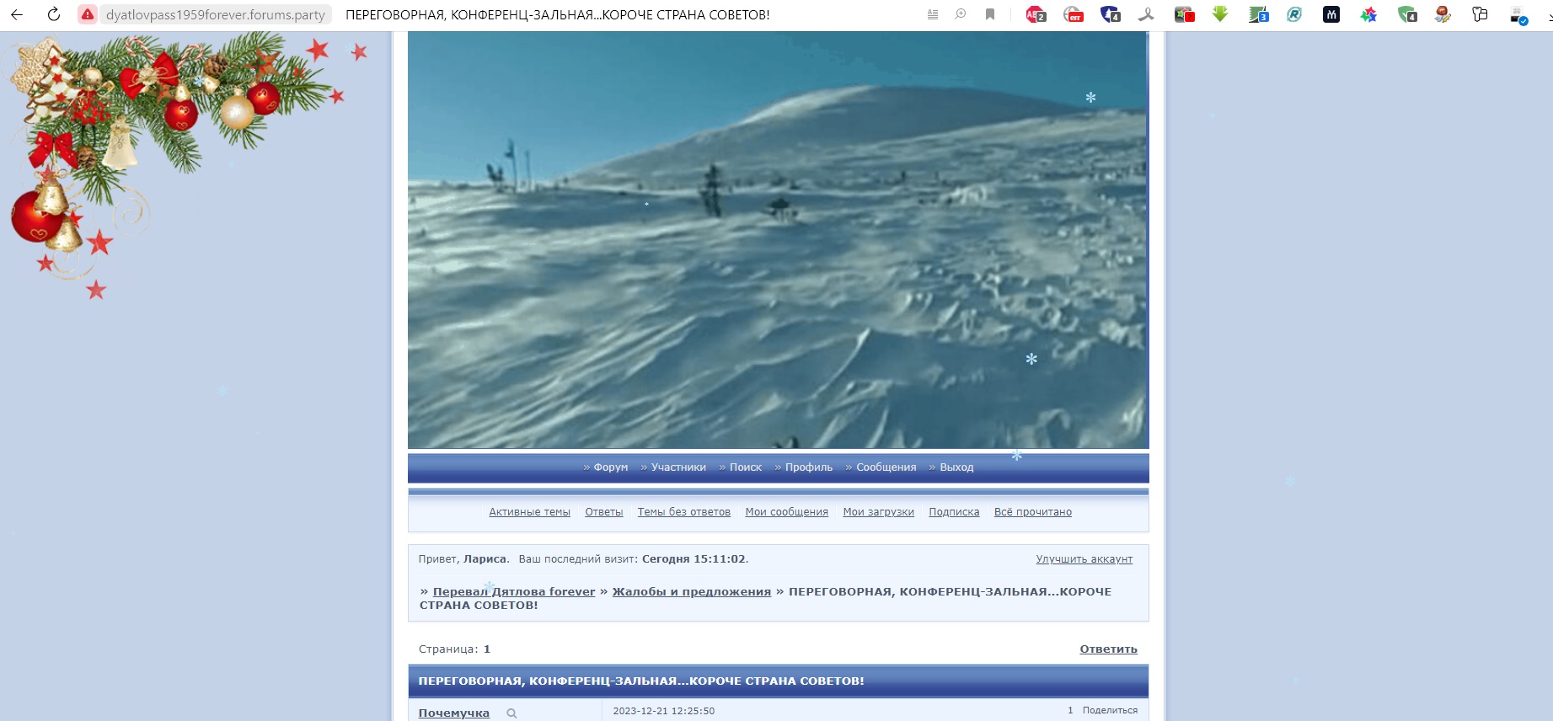Click the Всё прочитано link
Viewport: 1553px width, 721px height.
pos(1033,512)
